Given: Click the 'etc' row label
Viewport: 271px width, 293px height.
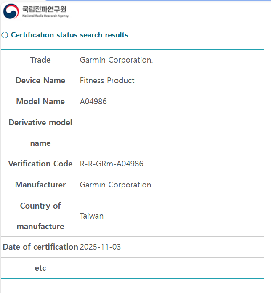Looking at the screenshot, I should tap(40, 268).
